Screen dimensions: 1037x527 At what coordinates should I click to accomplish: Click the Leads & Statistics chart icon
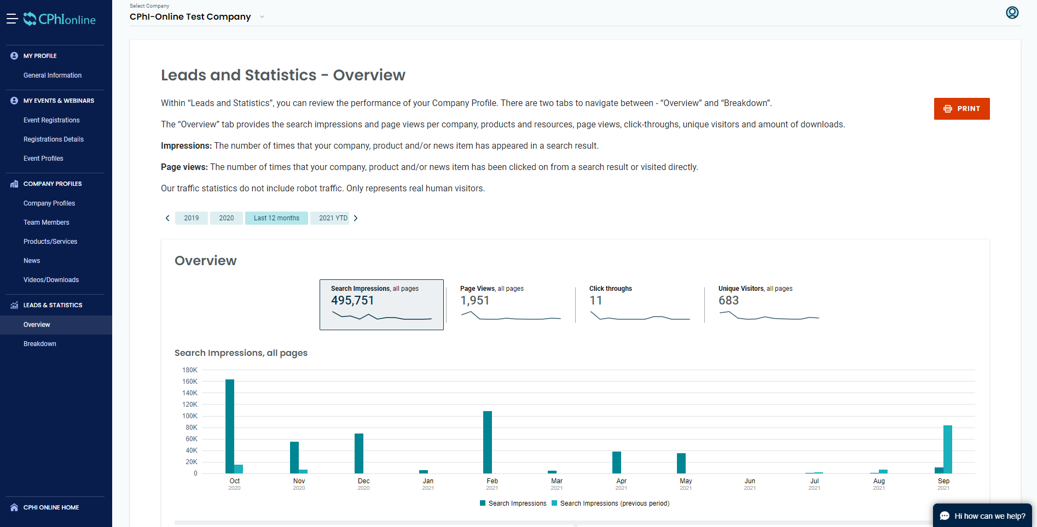(13, 305)
